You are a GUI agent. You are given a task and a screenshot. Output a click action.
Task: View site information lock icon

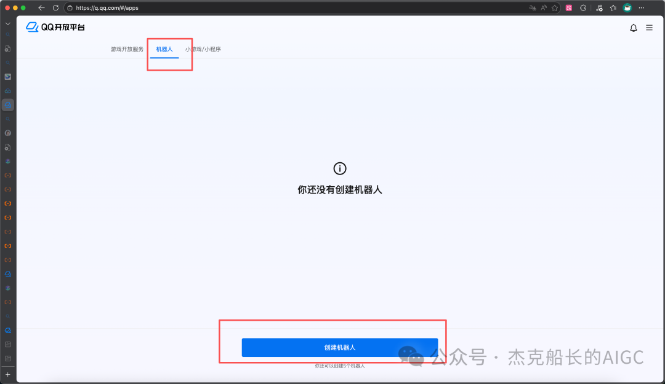pyautogui.click(x=70, y=7)
